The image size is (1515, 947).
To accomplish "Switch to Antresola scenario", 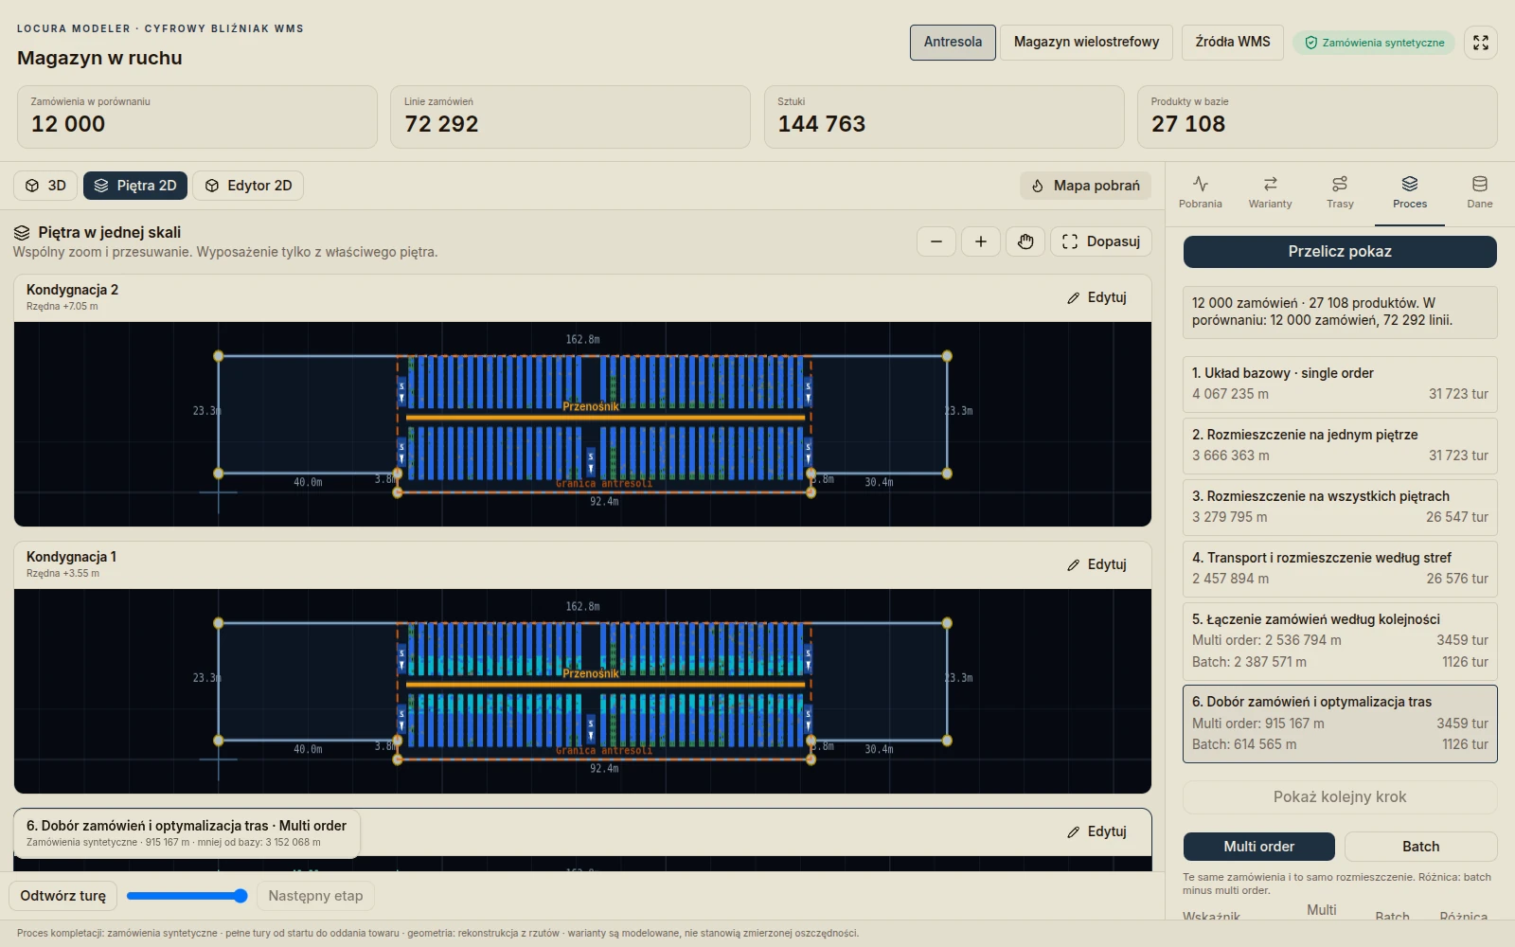I will click(x=953, y=43).
